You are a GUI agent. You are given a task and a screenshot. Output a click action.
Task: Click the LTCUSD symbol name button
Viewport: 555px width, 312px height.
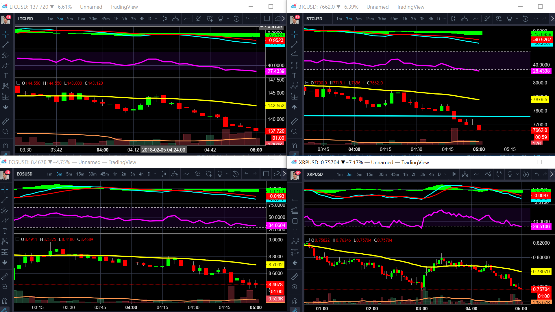25,19
